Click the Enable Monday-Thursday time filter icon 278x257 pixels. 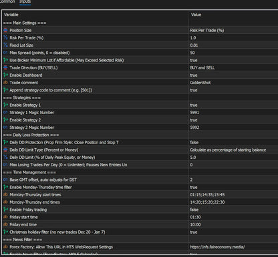click(x=5, y=187)
